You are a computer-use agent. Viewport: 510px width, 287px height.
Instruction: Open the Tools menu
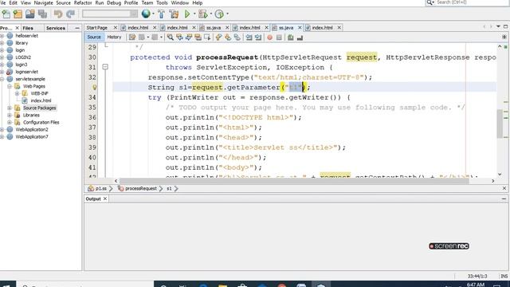(162, 2)
